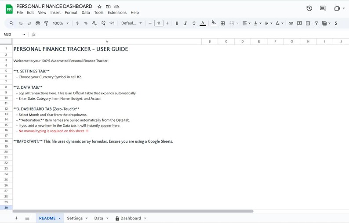This screenshot has height=223, width=349.
Task: Create a filter
Action: 316,23
